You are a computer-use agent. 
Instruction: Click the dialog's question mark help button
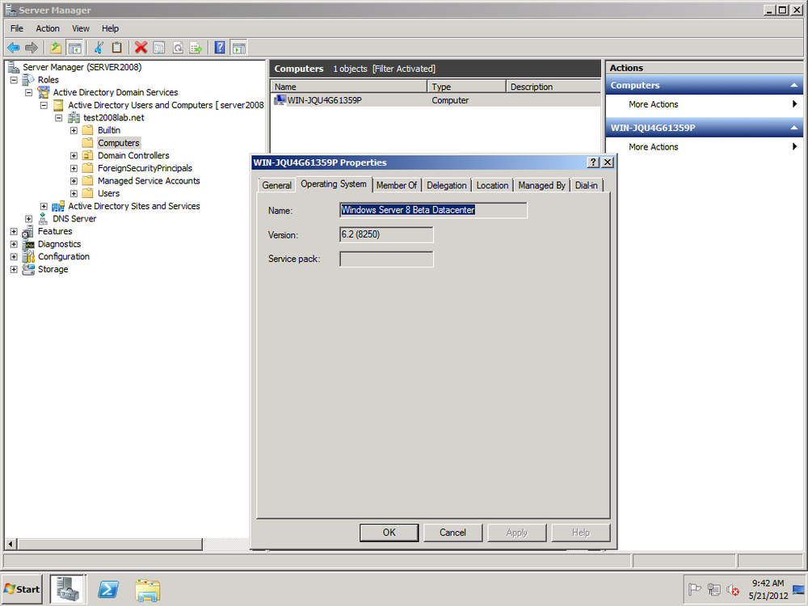click(593, 162)
